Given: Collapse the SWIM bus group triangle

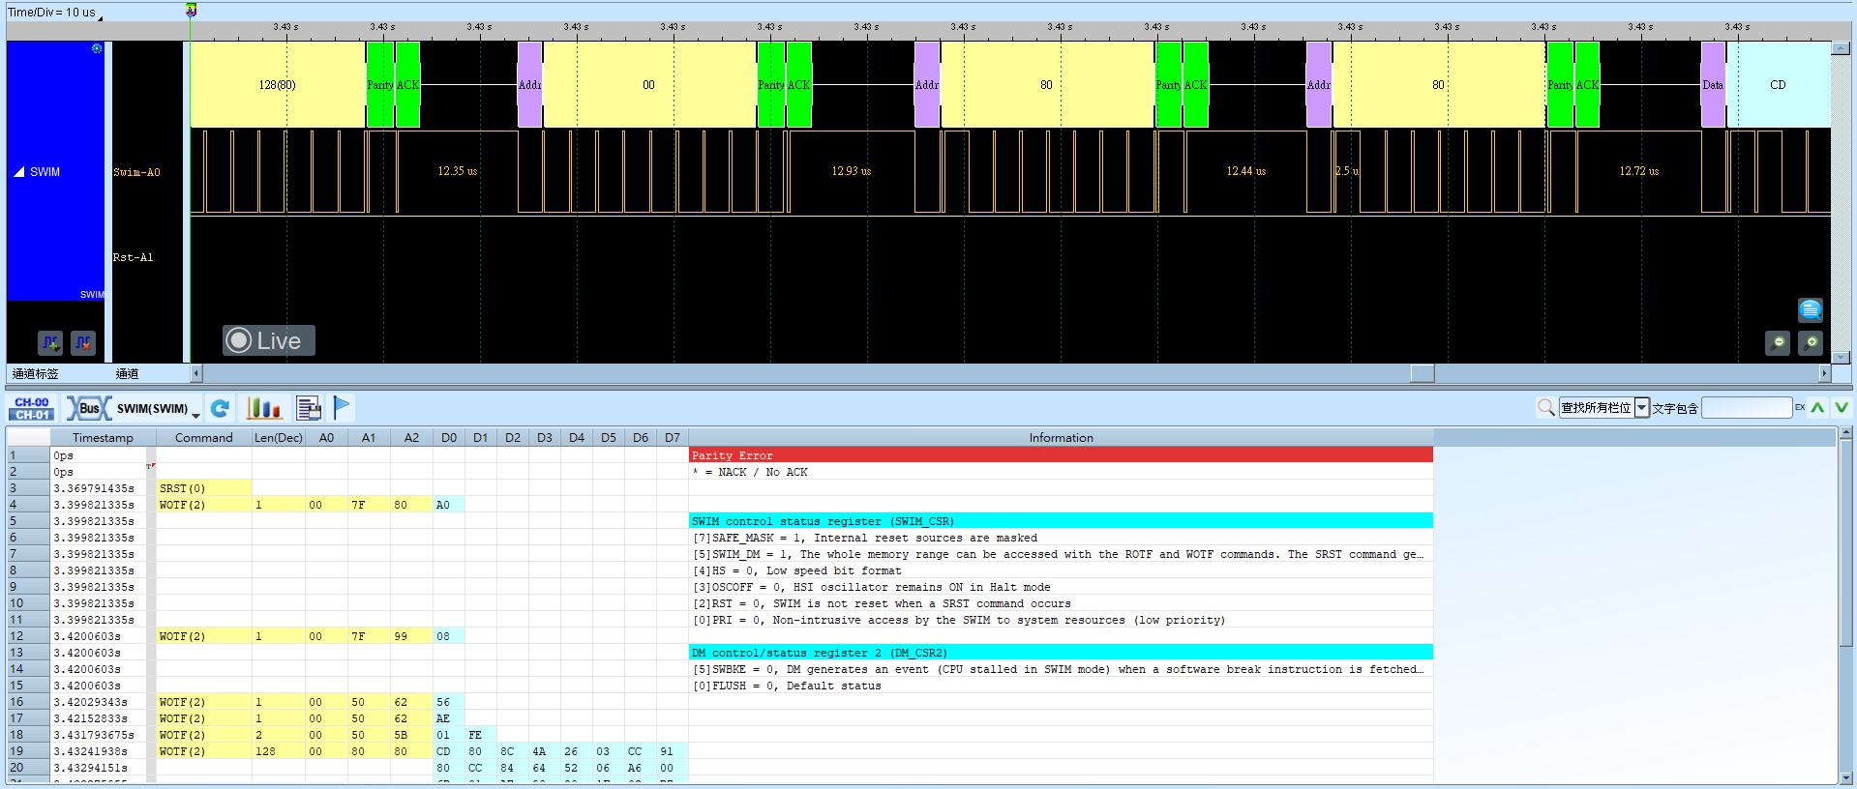Looking at the screenshot, I should click(x=18, y=172).
